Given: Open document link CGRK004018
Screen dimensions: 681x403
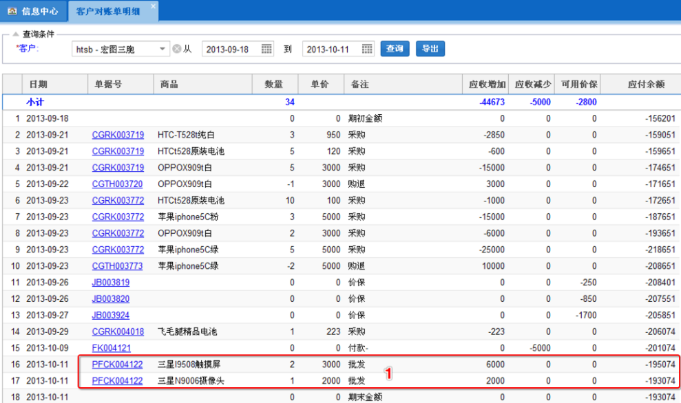Looking at the screenshot, I should pyautogui.click(x=118, y=331).
